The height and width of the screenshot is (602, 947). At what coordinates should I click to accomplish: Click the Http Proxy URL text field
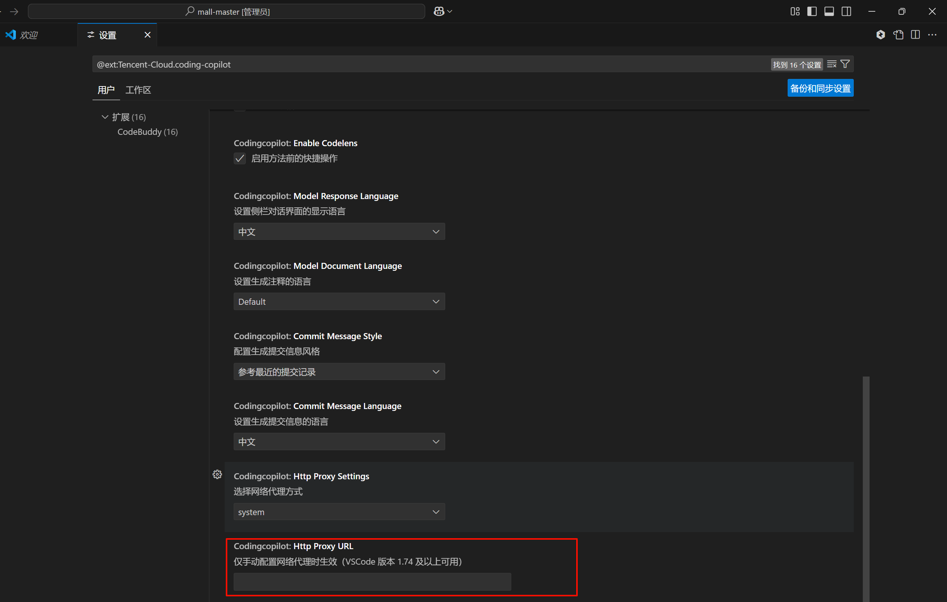pyautogui.click(x=372, y=582)
